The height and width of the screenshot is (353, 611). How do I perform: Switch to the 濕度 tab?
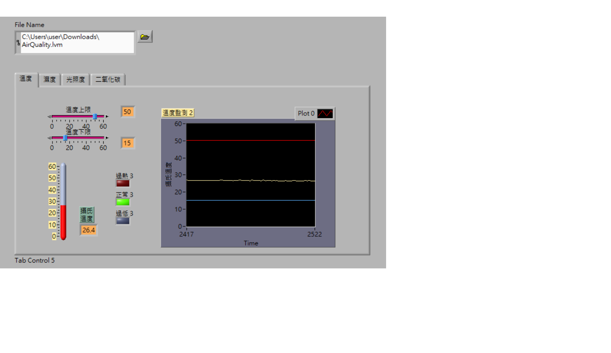(50, 80)
